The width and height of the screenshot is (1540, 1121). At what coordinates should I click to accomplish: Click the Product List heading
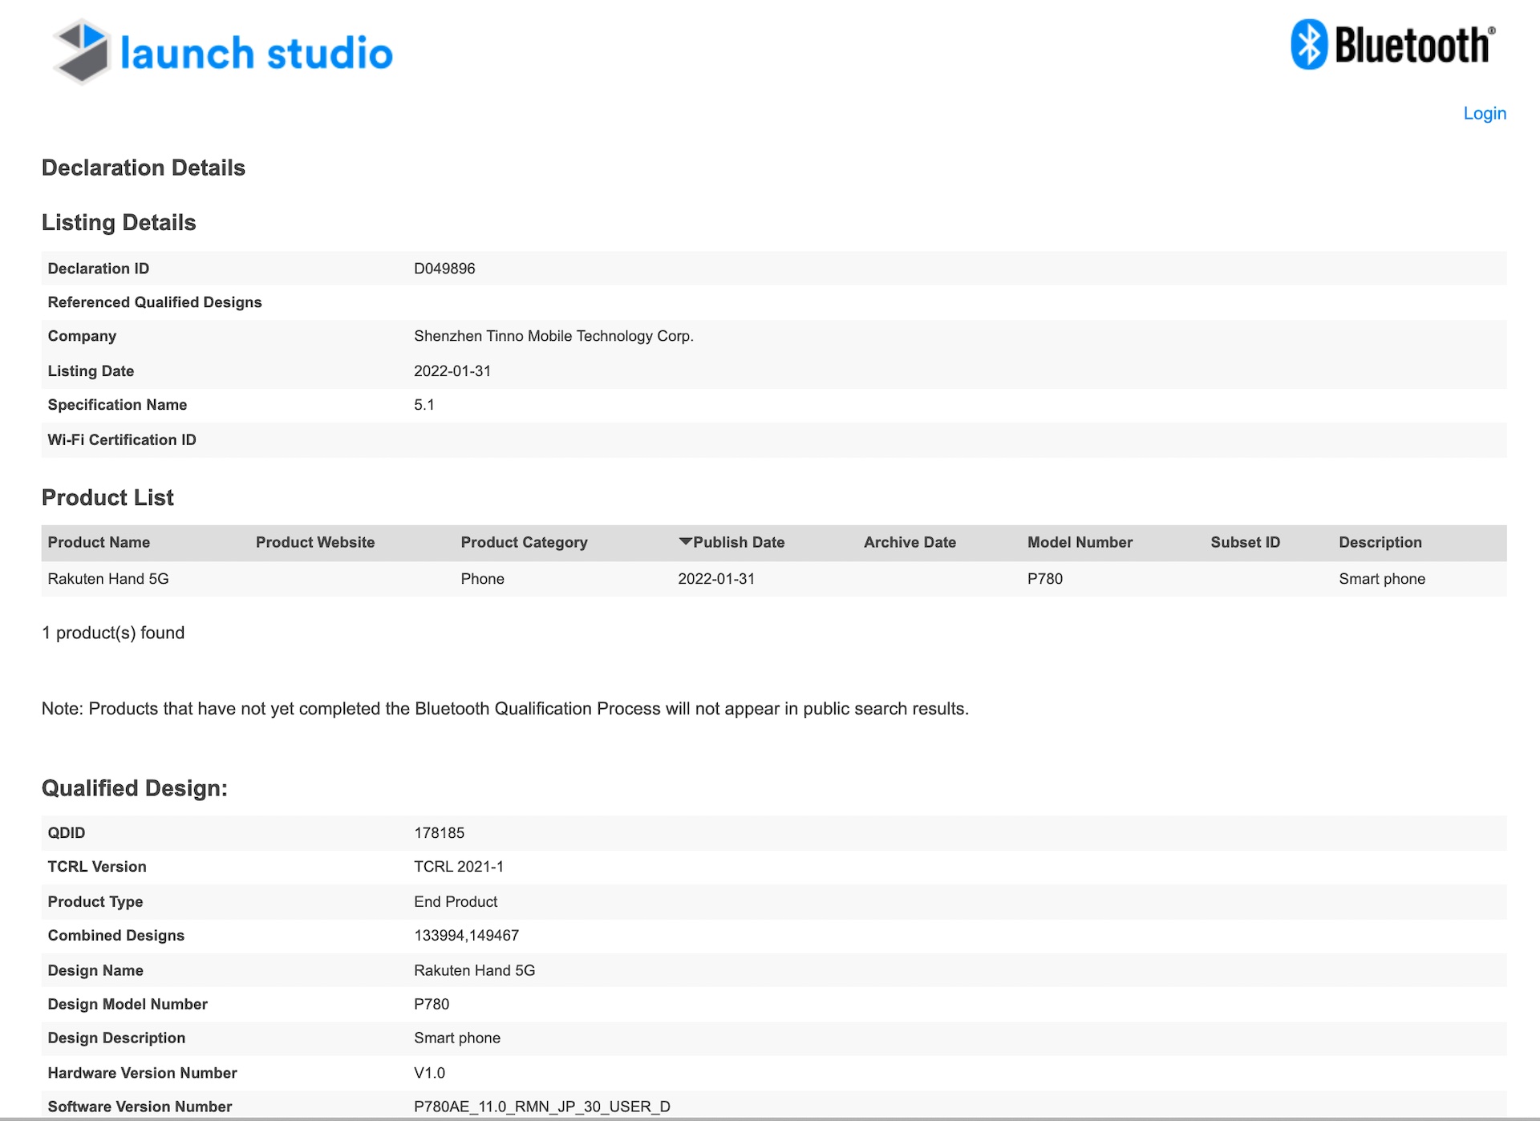pos(107,498)
